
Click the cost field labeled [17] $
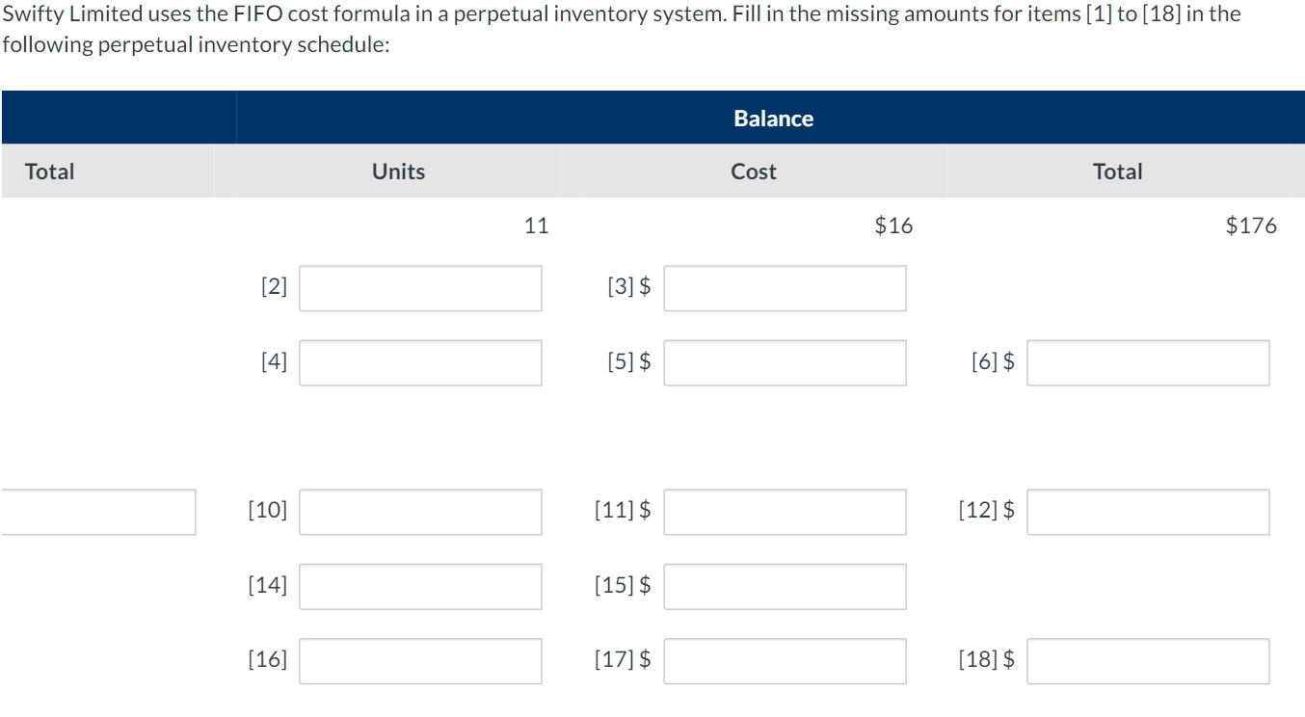(x=785, y=661)
